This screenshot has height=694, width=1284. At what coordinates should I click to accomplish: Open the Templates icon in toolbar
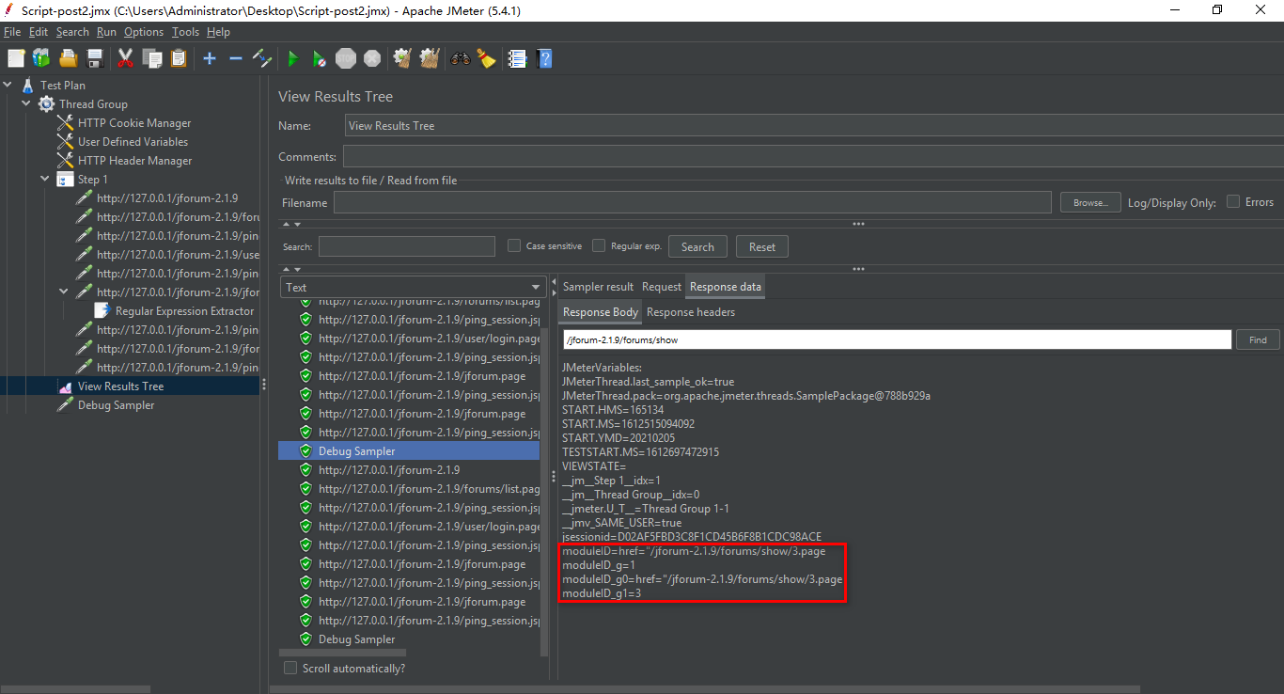pyautogui.click(x=41, y=58)
